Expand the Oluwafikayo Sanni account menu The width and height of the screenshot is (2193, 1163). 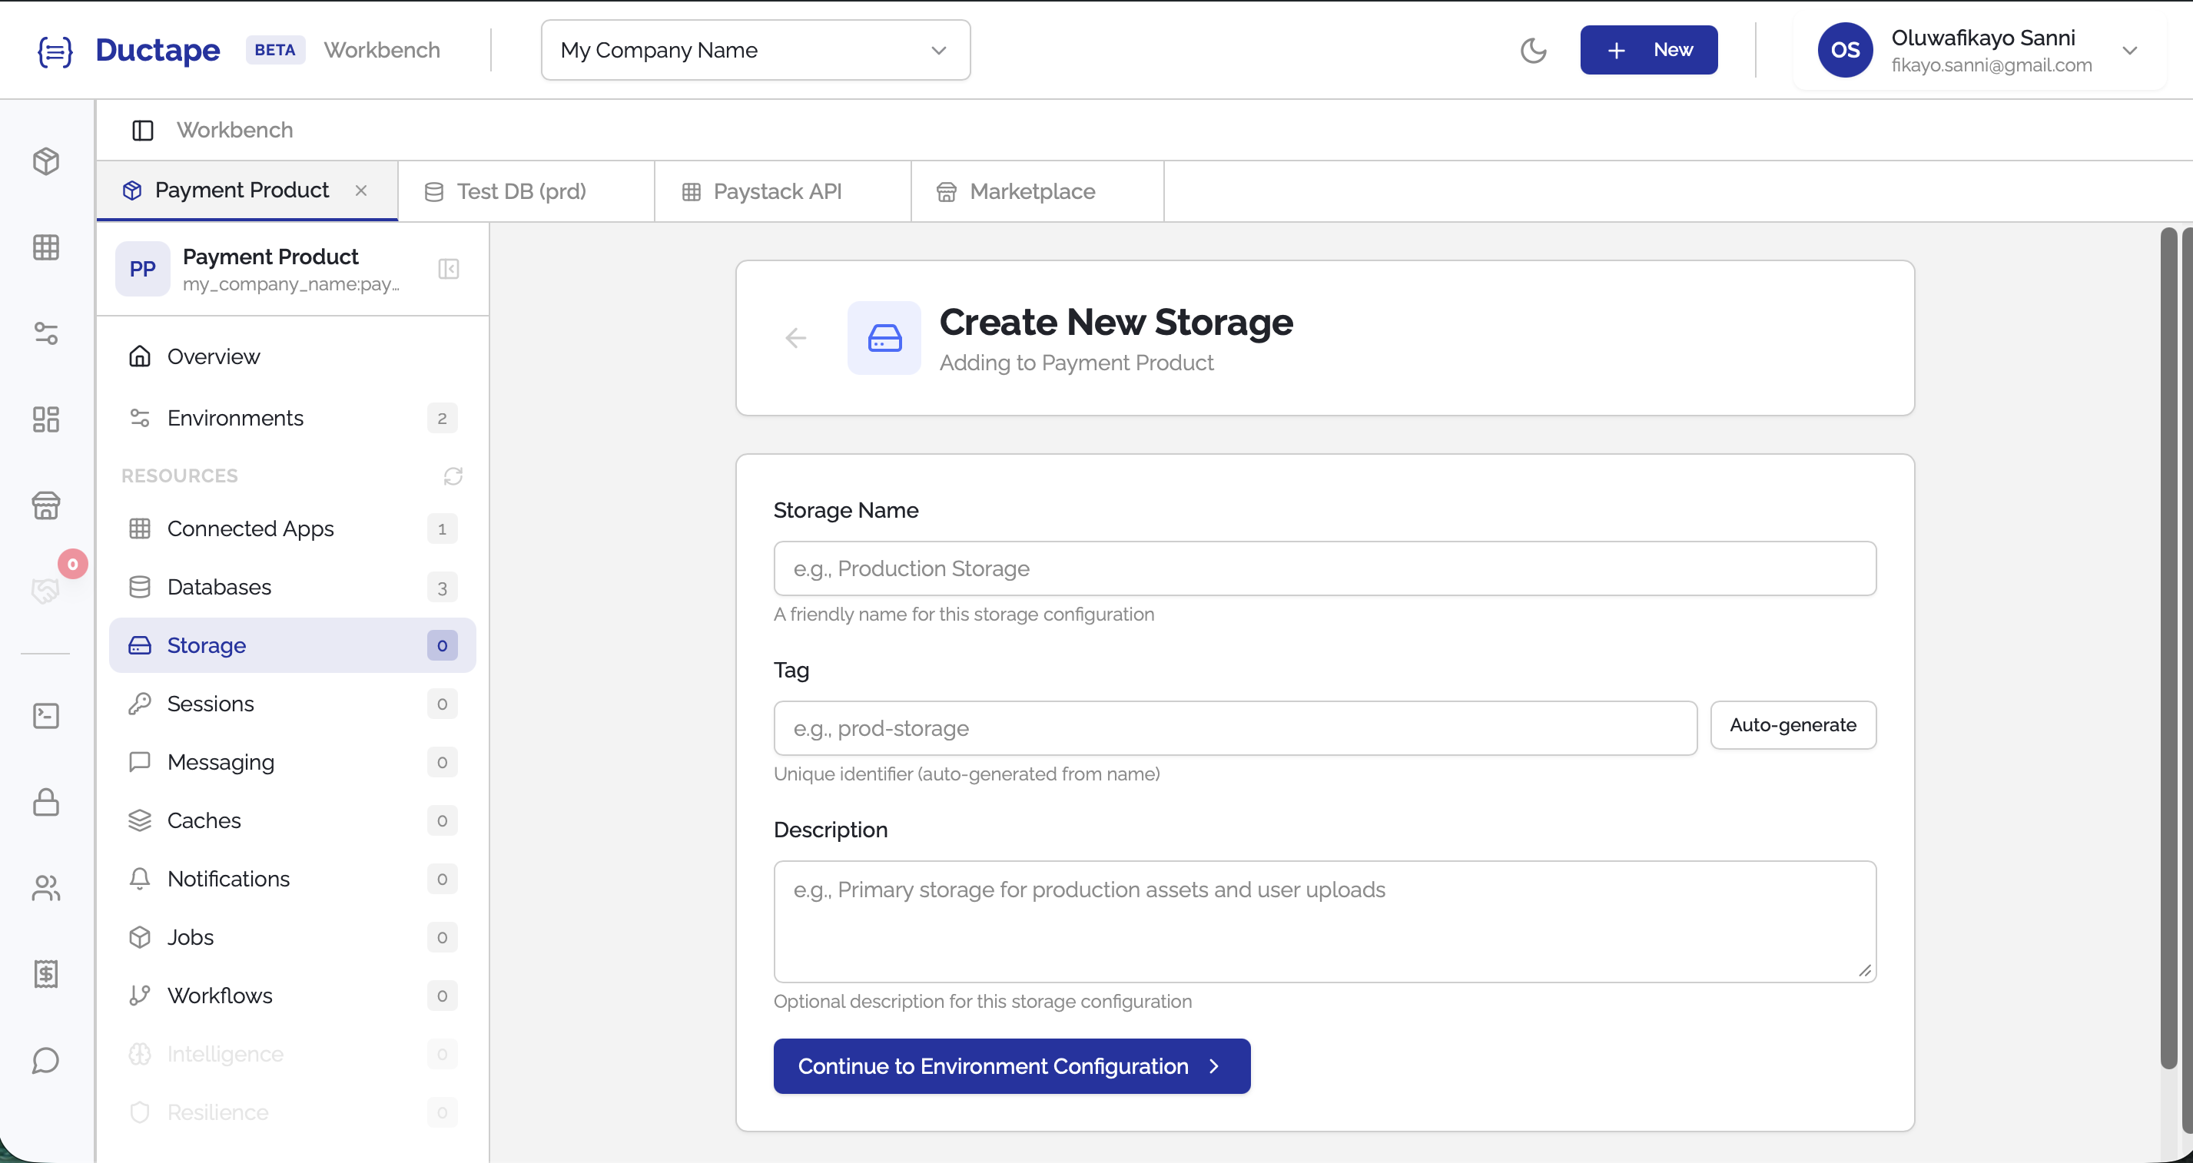tap(2129, 50)
